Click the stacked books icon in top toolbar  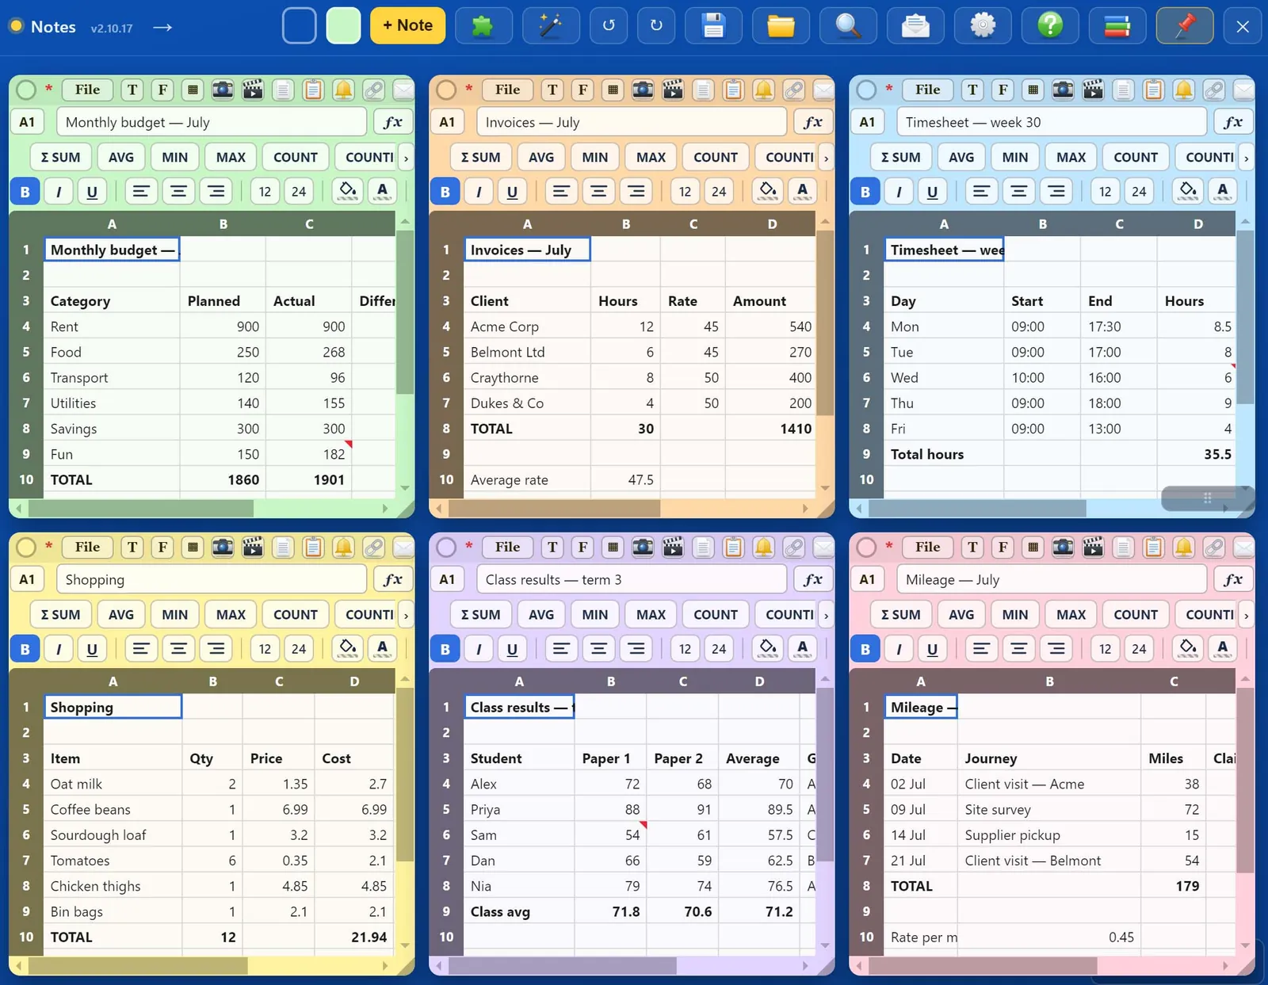tap(1117, 26)
